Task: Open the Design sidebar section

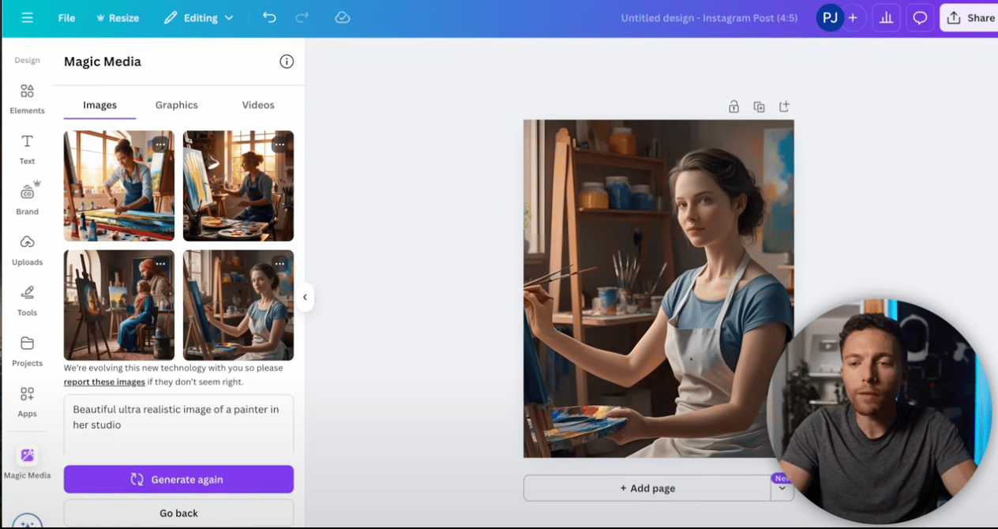Action: (x=27, y=60)
